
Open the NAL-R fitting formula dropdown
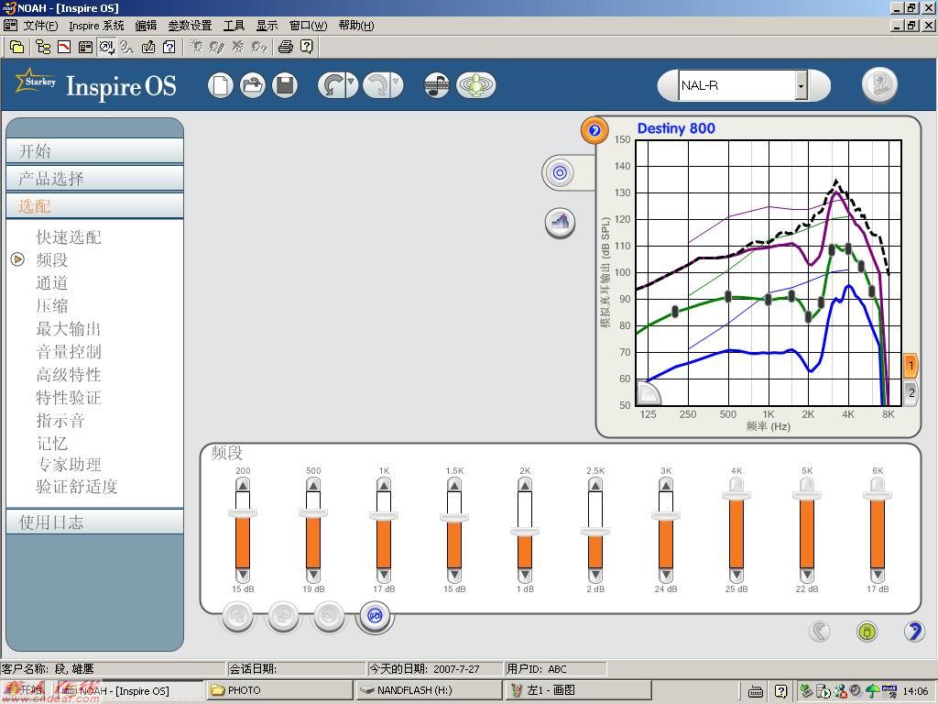point(801,86)
